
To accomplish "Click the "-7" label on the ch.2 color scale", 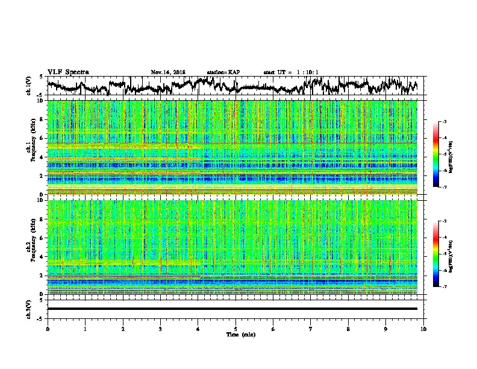I will (x=444, y=286).
